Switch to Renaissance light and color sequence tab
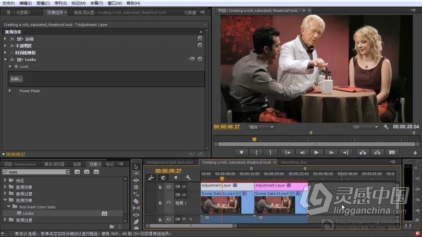Image resolution: width=422 pixels, height=237 pixels. pos(170,162)
